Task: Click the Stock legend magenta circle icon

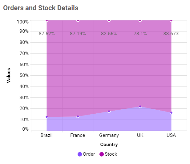Action: [102, 154]
